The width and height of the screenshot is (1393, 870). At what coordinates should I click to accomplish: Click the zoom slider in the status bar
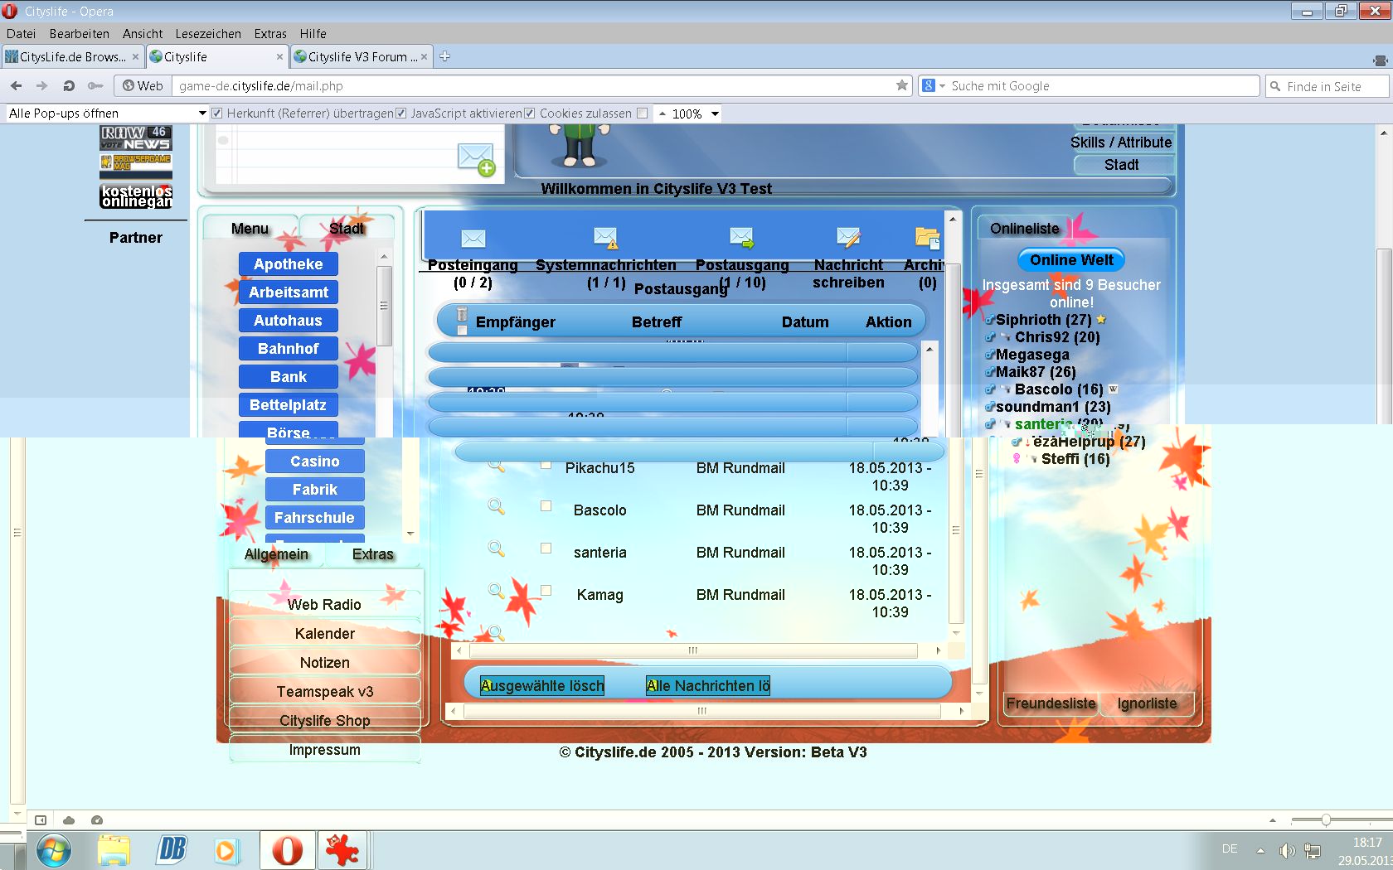coord(1326,820)
